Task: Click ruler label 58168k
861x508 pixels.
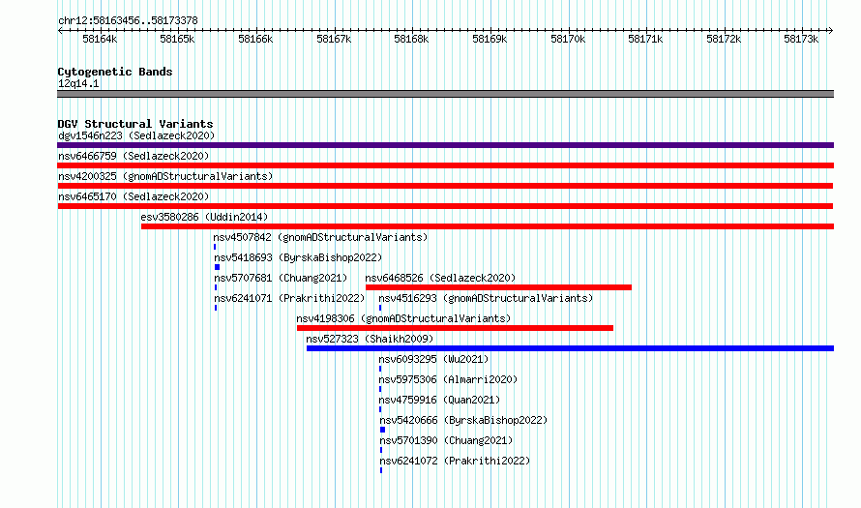Action: click(x=411, y=39)
